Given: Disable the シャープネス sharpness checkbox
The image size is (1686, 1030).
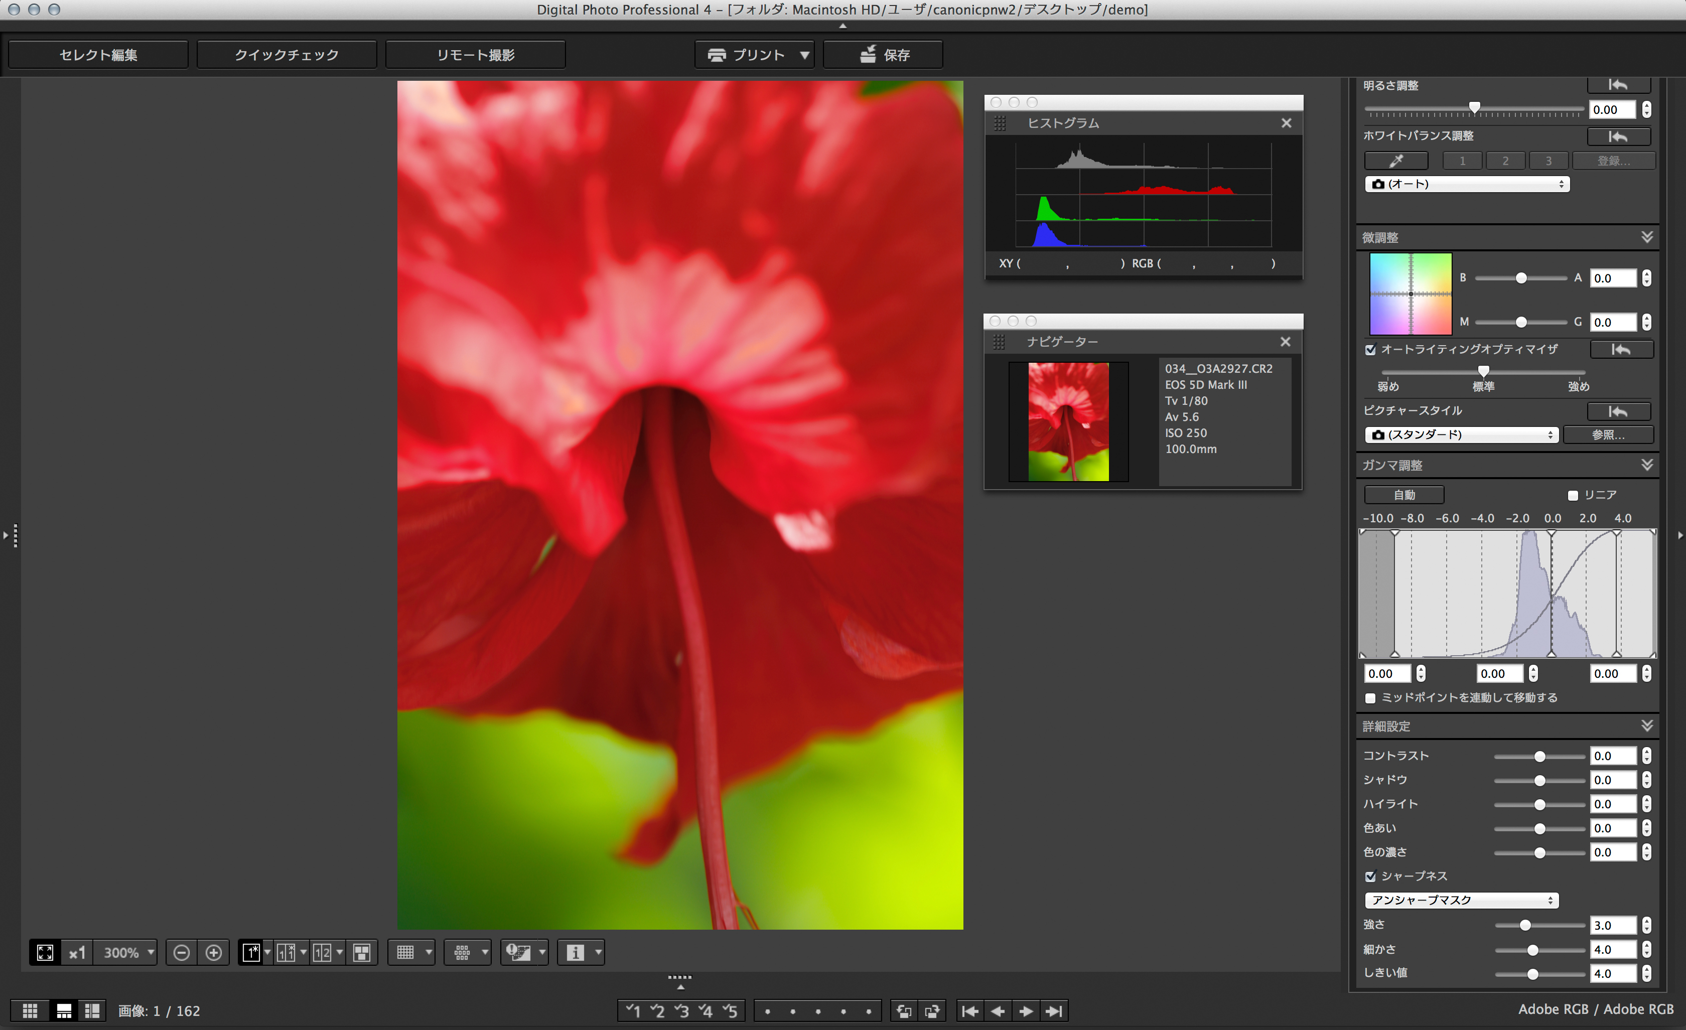Looking at the screenshot, I should 1370,876.
